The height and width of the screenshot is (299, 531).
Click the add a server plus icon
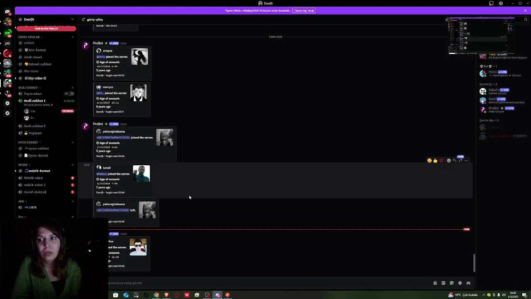7,103
